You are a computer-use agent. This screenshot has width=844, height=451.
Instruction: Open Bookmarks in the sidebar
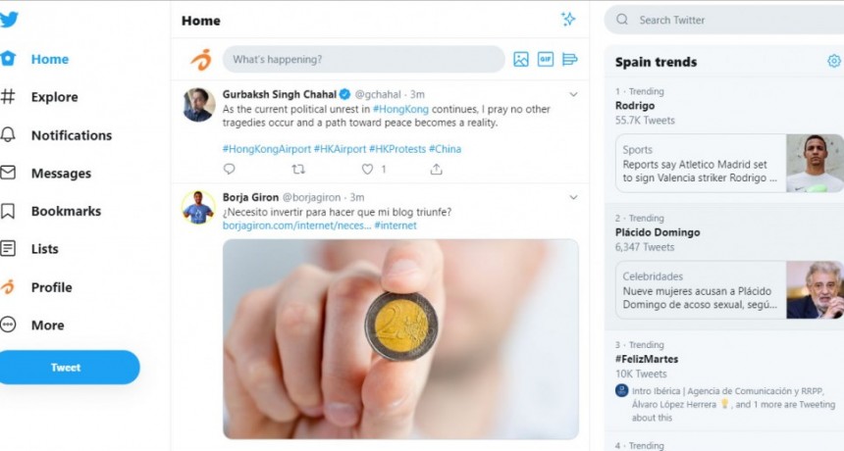(x=65, y=211)
